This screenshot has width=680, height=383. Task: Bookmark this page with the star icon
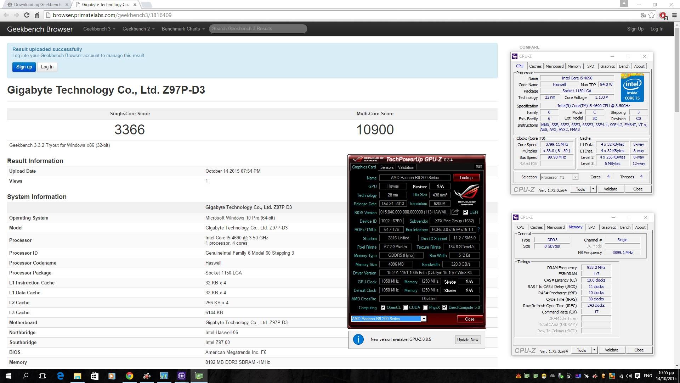pos(652,15)
